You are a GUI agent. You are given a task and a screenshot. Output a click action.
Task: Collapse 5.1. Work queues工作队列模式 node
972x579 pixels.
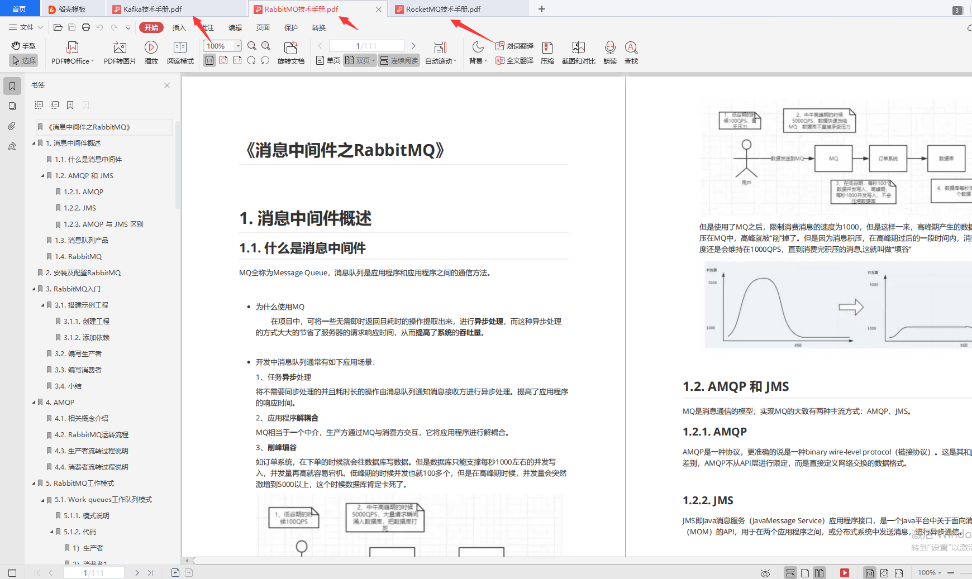(x=42, y=500)
